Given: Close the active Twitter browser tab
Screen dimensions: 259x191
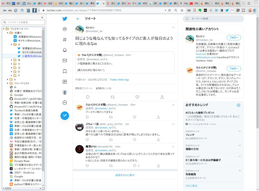Looking at the screenshot, I should (x=104, y=3).
